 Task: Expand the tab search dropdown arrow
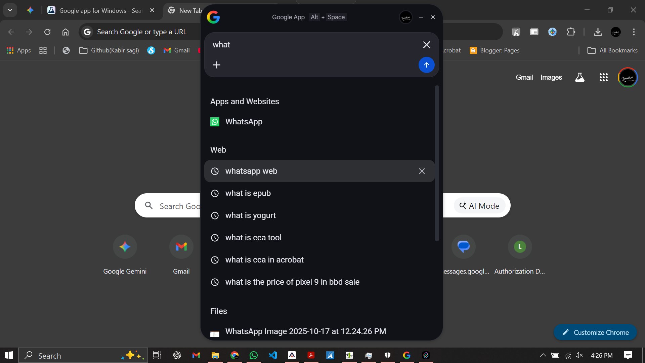tap(10, 10)
